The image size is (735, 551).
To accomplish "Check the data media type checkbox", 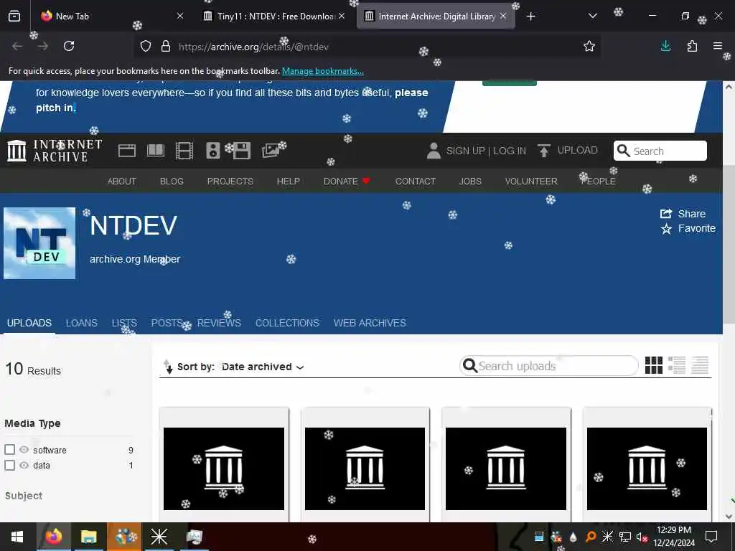I will pos(10,465).
